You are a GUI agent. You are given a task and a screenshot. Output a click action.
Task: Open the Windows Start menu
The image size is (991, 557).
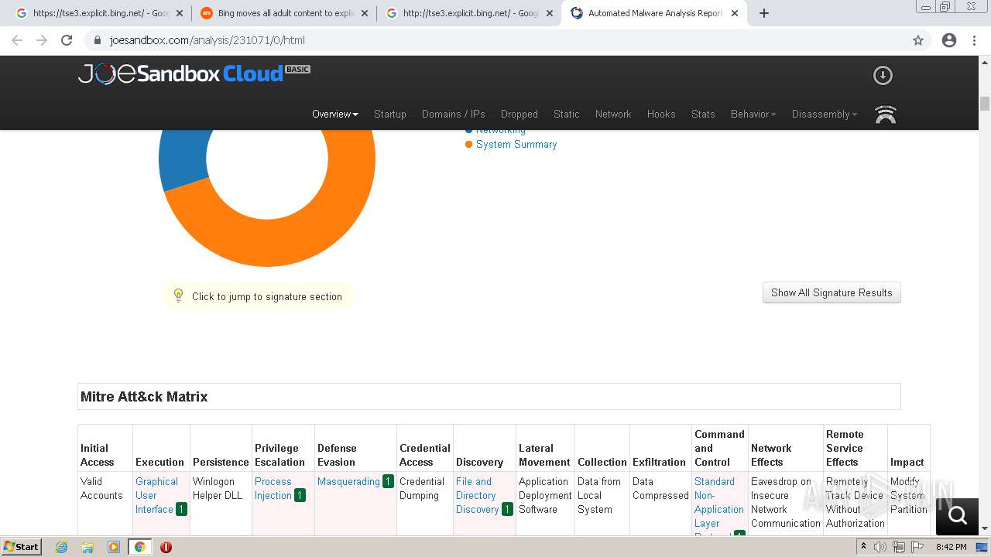pos(21,547)
